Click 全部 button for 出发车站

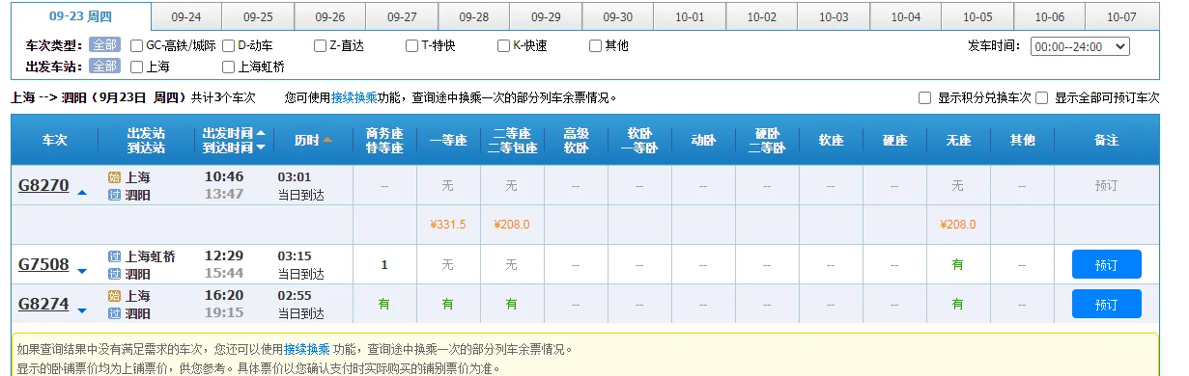[x=104, y=67]
